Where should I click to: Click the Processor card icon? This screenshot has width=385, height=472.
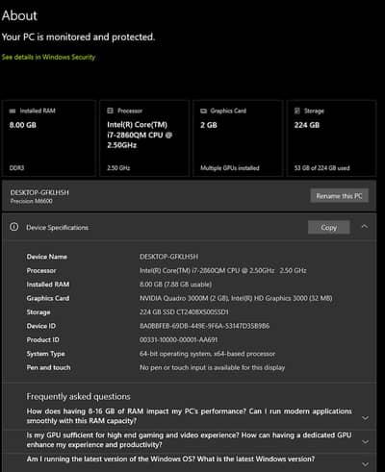110,111
